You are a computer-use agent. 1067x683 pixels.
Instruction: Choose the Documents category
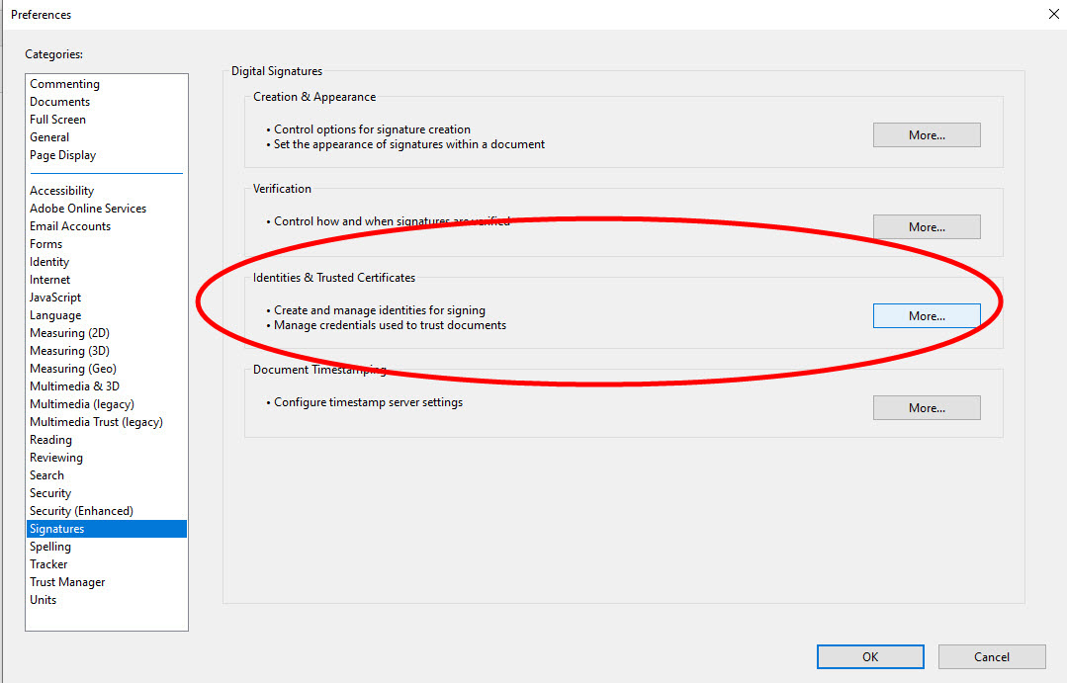[59, 102]
